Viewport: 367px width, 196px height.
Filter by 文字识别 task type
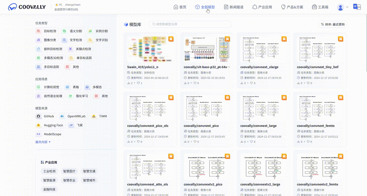point(98,40)
